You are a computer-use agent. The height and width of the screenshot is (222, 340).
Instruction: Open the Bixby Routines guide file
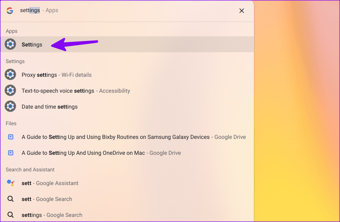pos(127,137)
